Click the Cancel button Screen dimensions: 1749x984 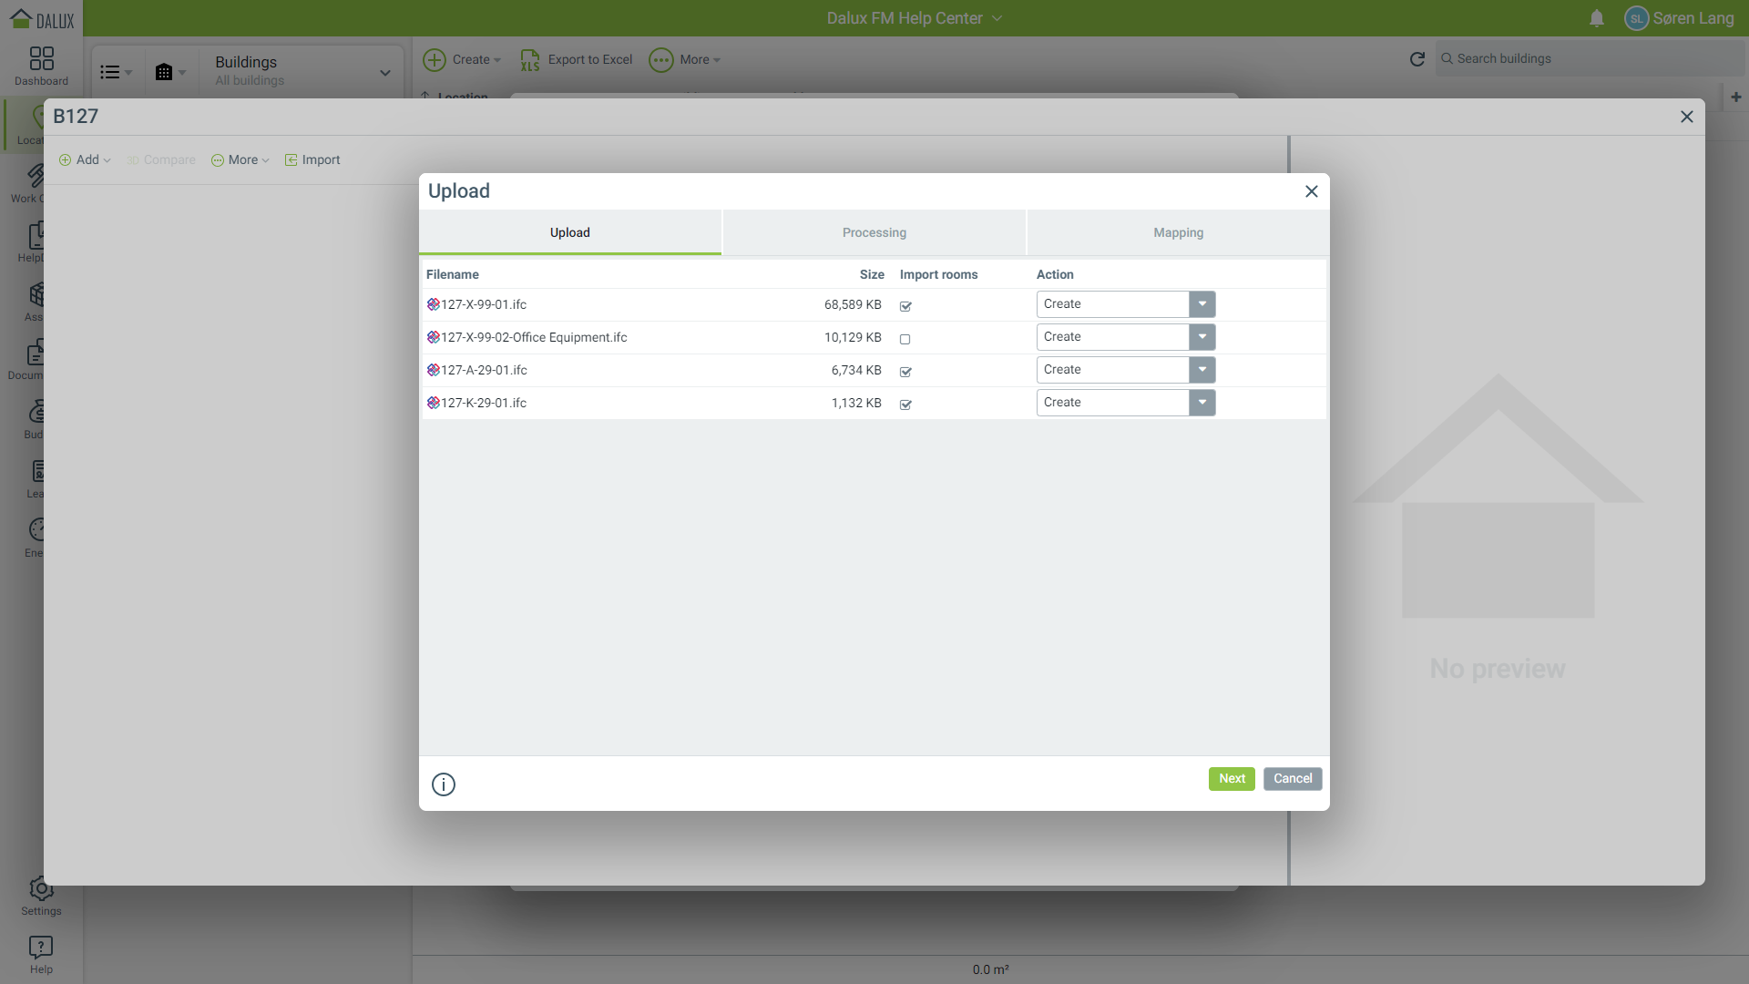tap(1292, 779)
